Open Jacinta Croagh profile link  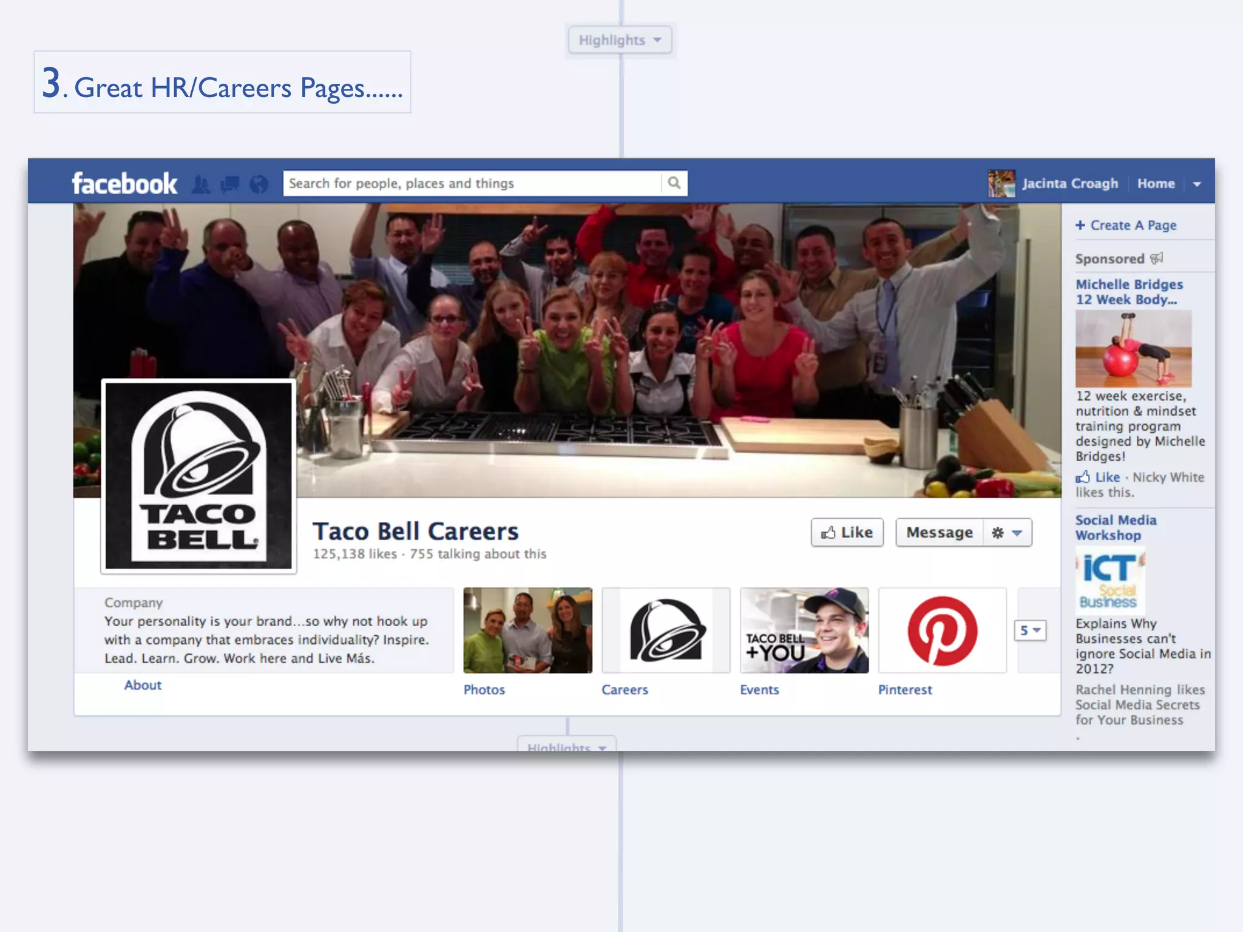tap(1069, 183)
